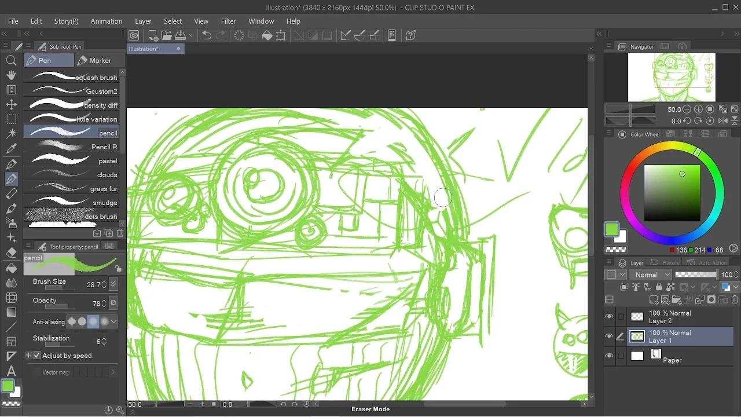Choose the Eyedropper tool
Viewport: 741px width, 417px height.
click(x=11, y=149)
